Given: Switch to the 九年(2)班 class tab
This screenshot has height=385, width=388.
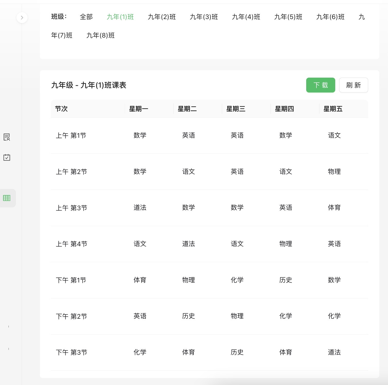Looking at the screenshot, I should point(162,17).
